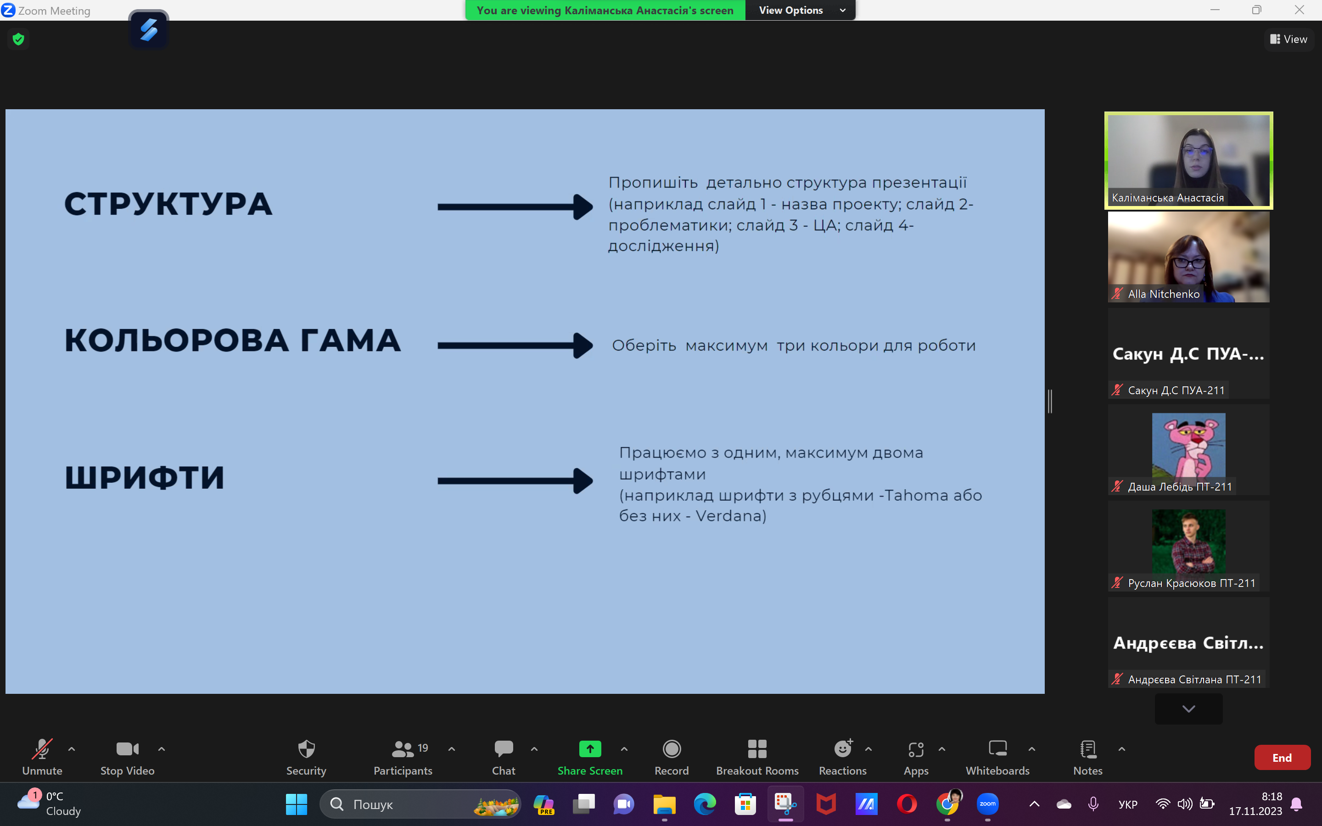Click the green Share Screen icon
The image size is (1322, 826).
pyautogui.click(x=589, y=749)
